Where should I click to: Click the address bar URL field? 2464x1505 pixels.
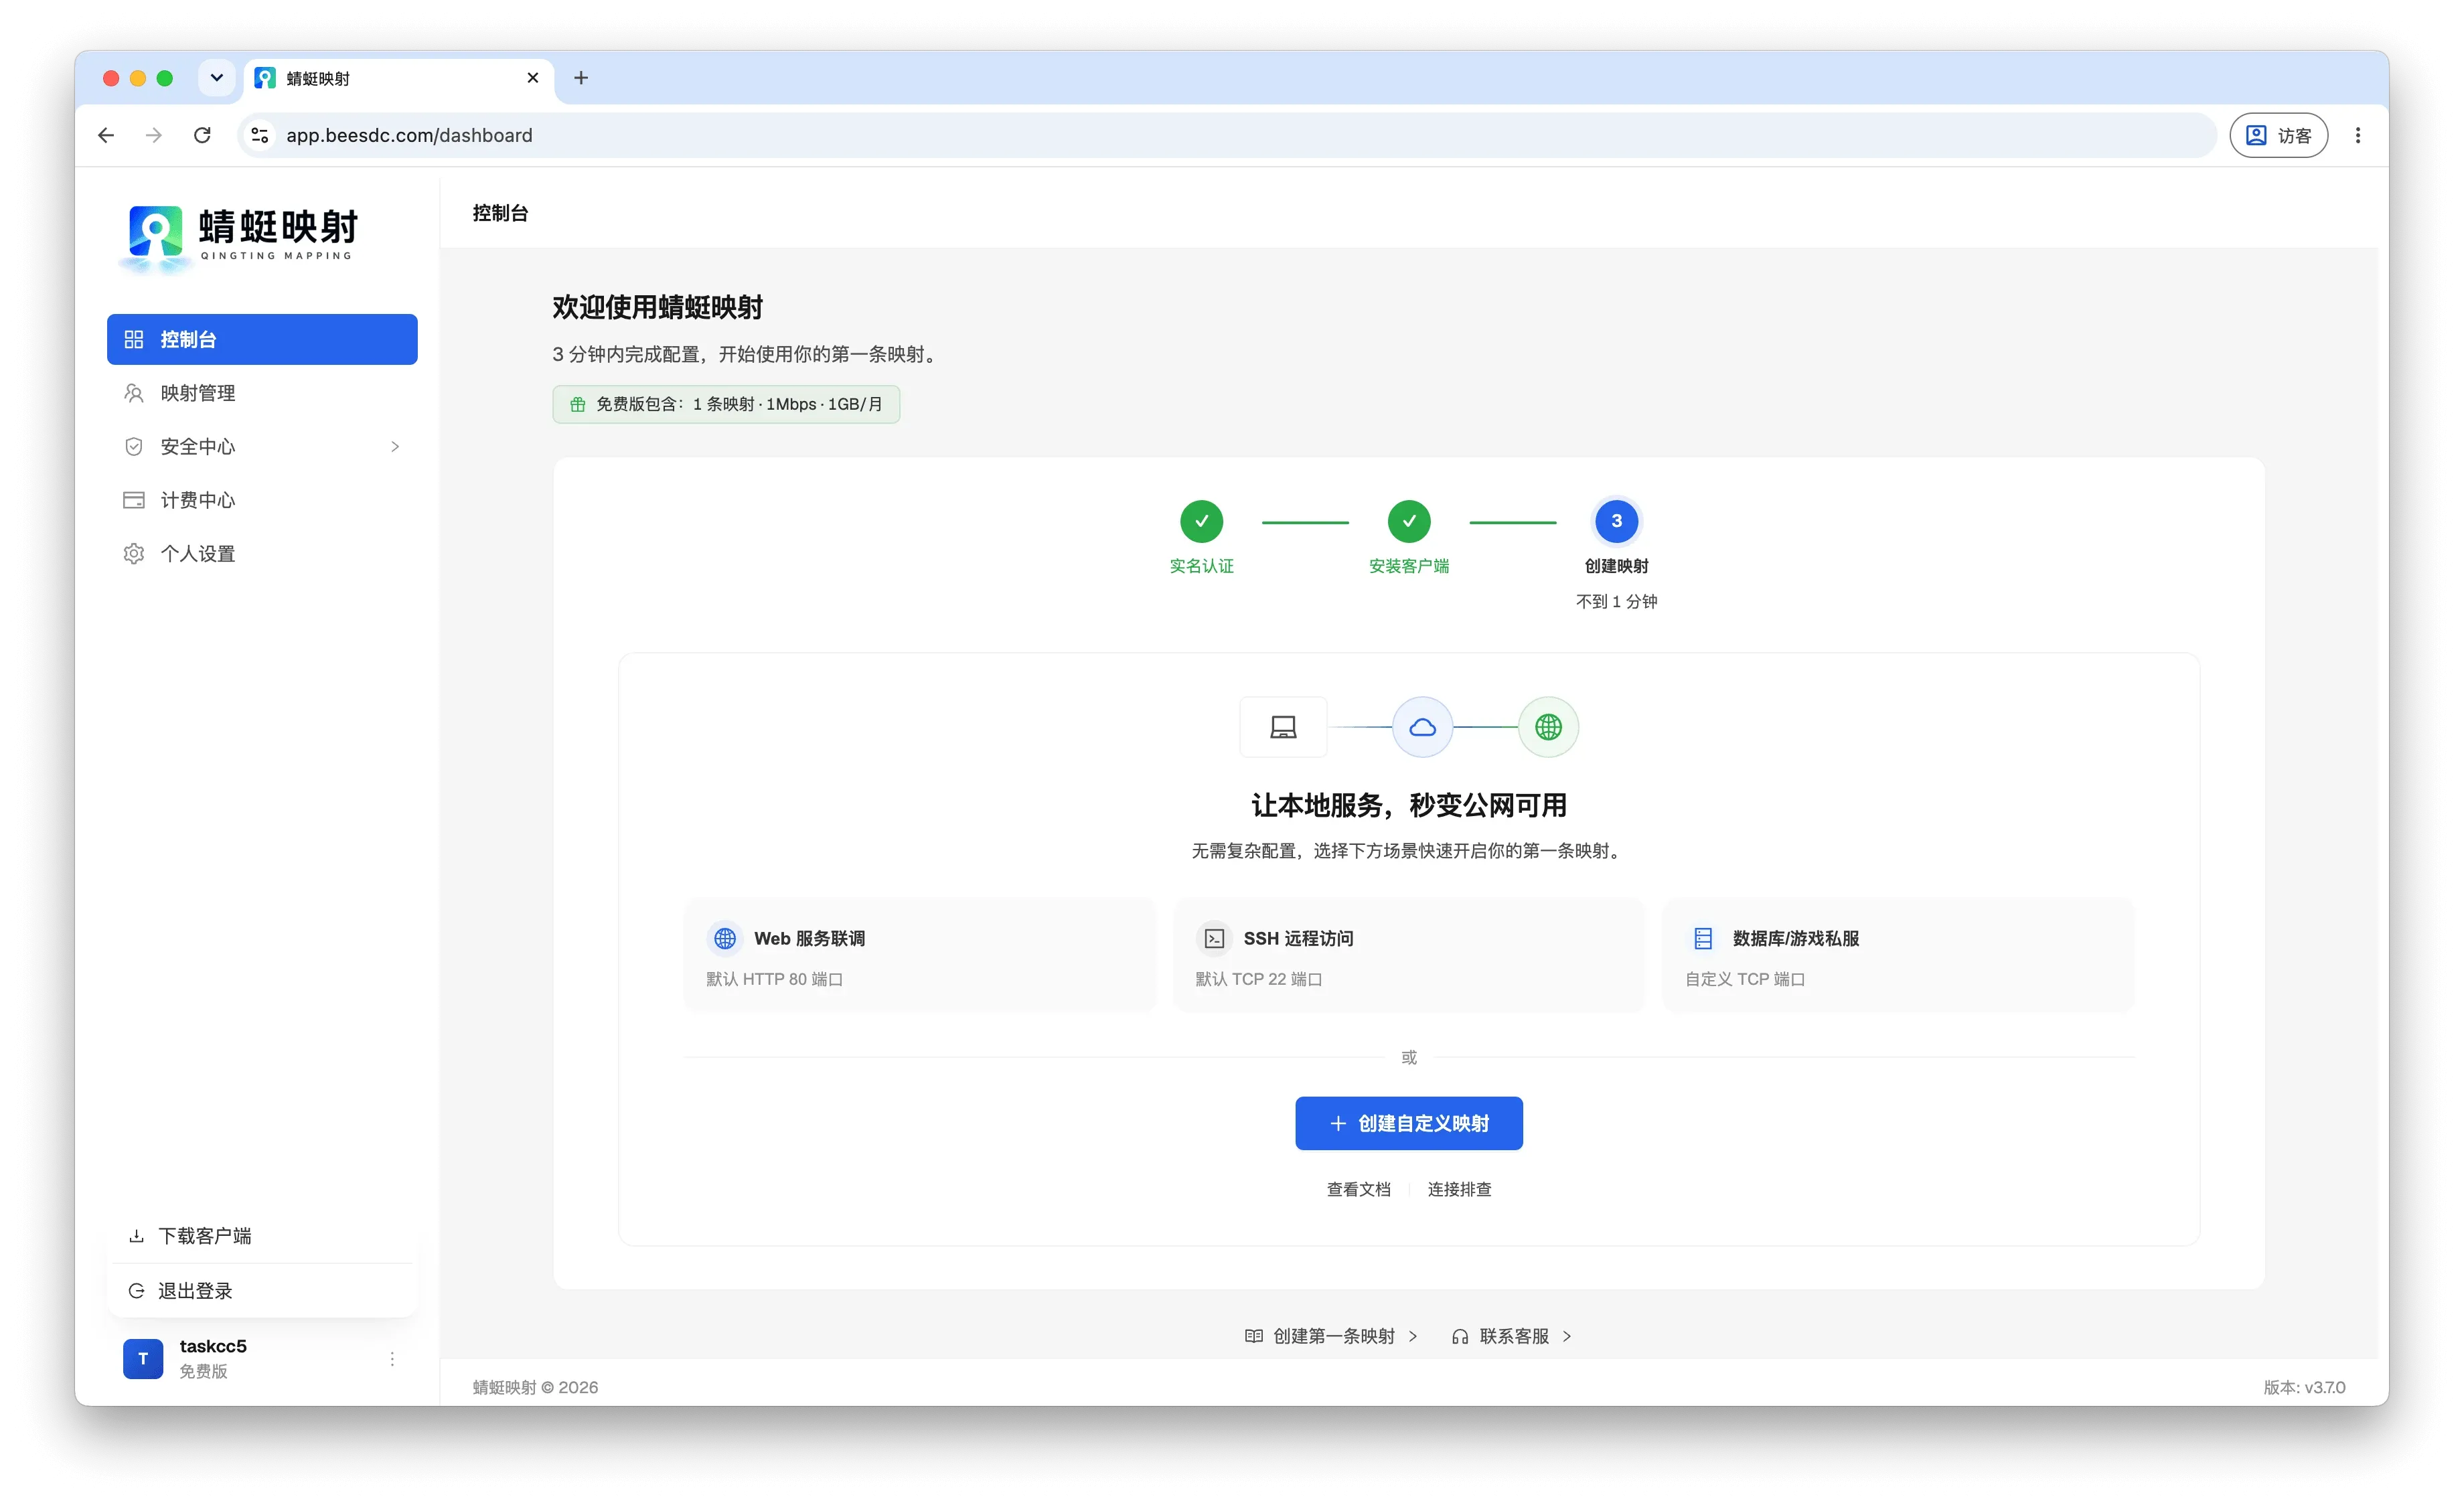click(1226, 135)
